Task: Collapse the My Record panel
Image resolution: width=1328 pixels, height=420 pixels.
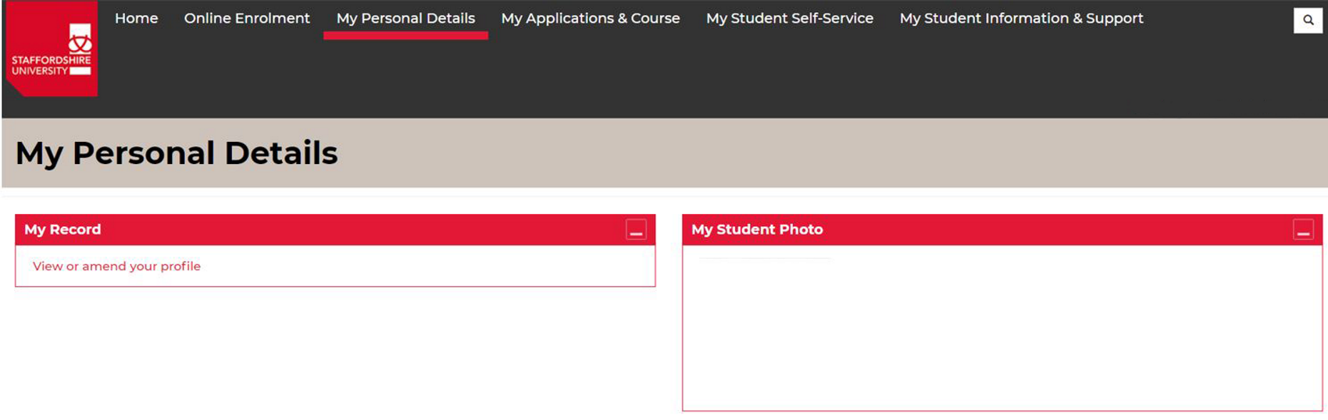Action: click(636, 230)
